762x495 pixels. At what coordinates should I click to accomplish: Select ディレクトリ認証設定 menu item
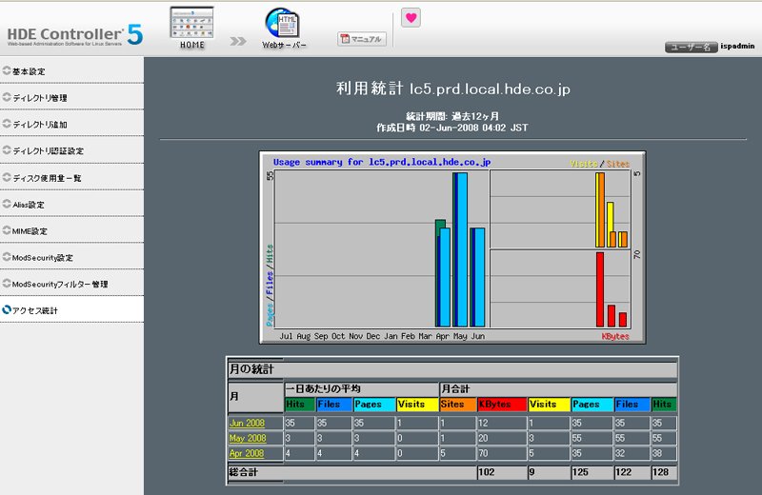72,150
